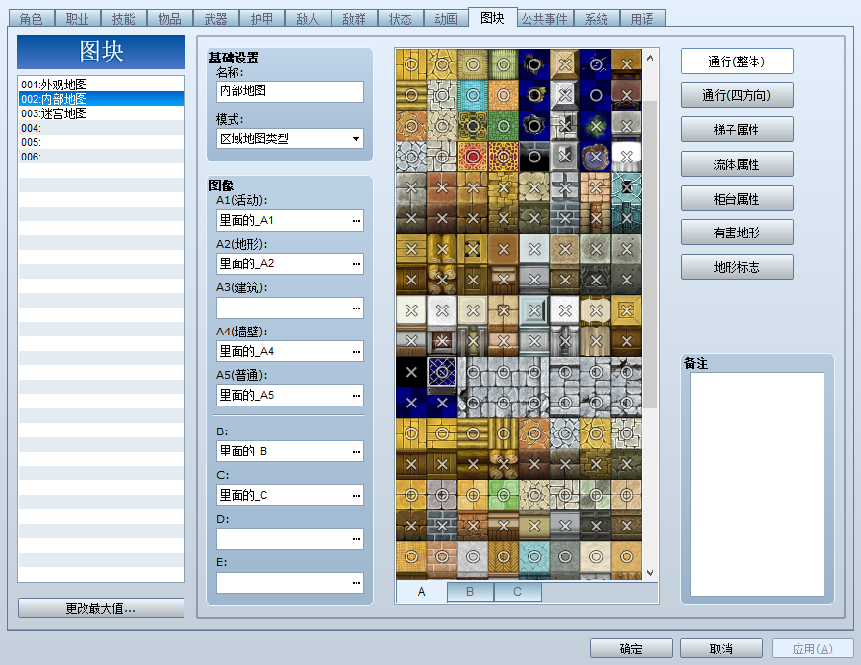
Task: Click the 更改最大值... button
Action: (x=101, y=608)
